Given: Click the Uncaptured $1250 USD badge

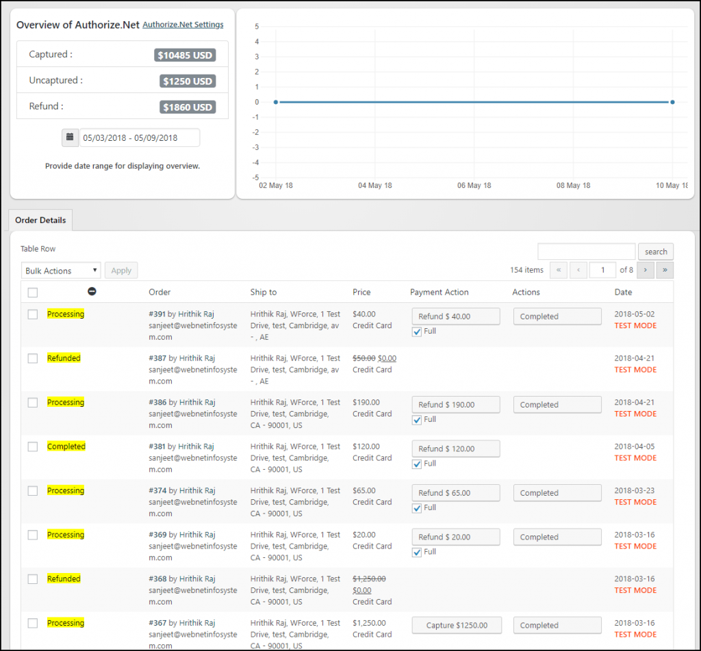Looking at the screenshot, I should point(188,81).
